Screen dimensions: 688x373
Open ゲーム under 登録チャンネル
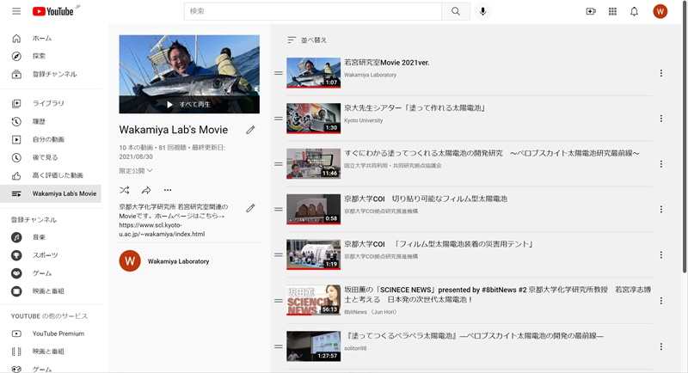click(51, 273)
